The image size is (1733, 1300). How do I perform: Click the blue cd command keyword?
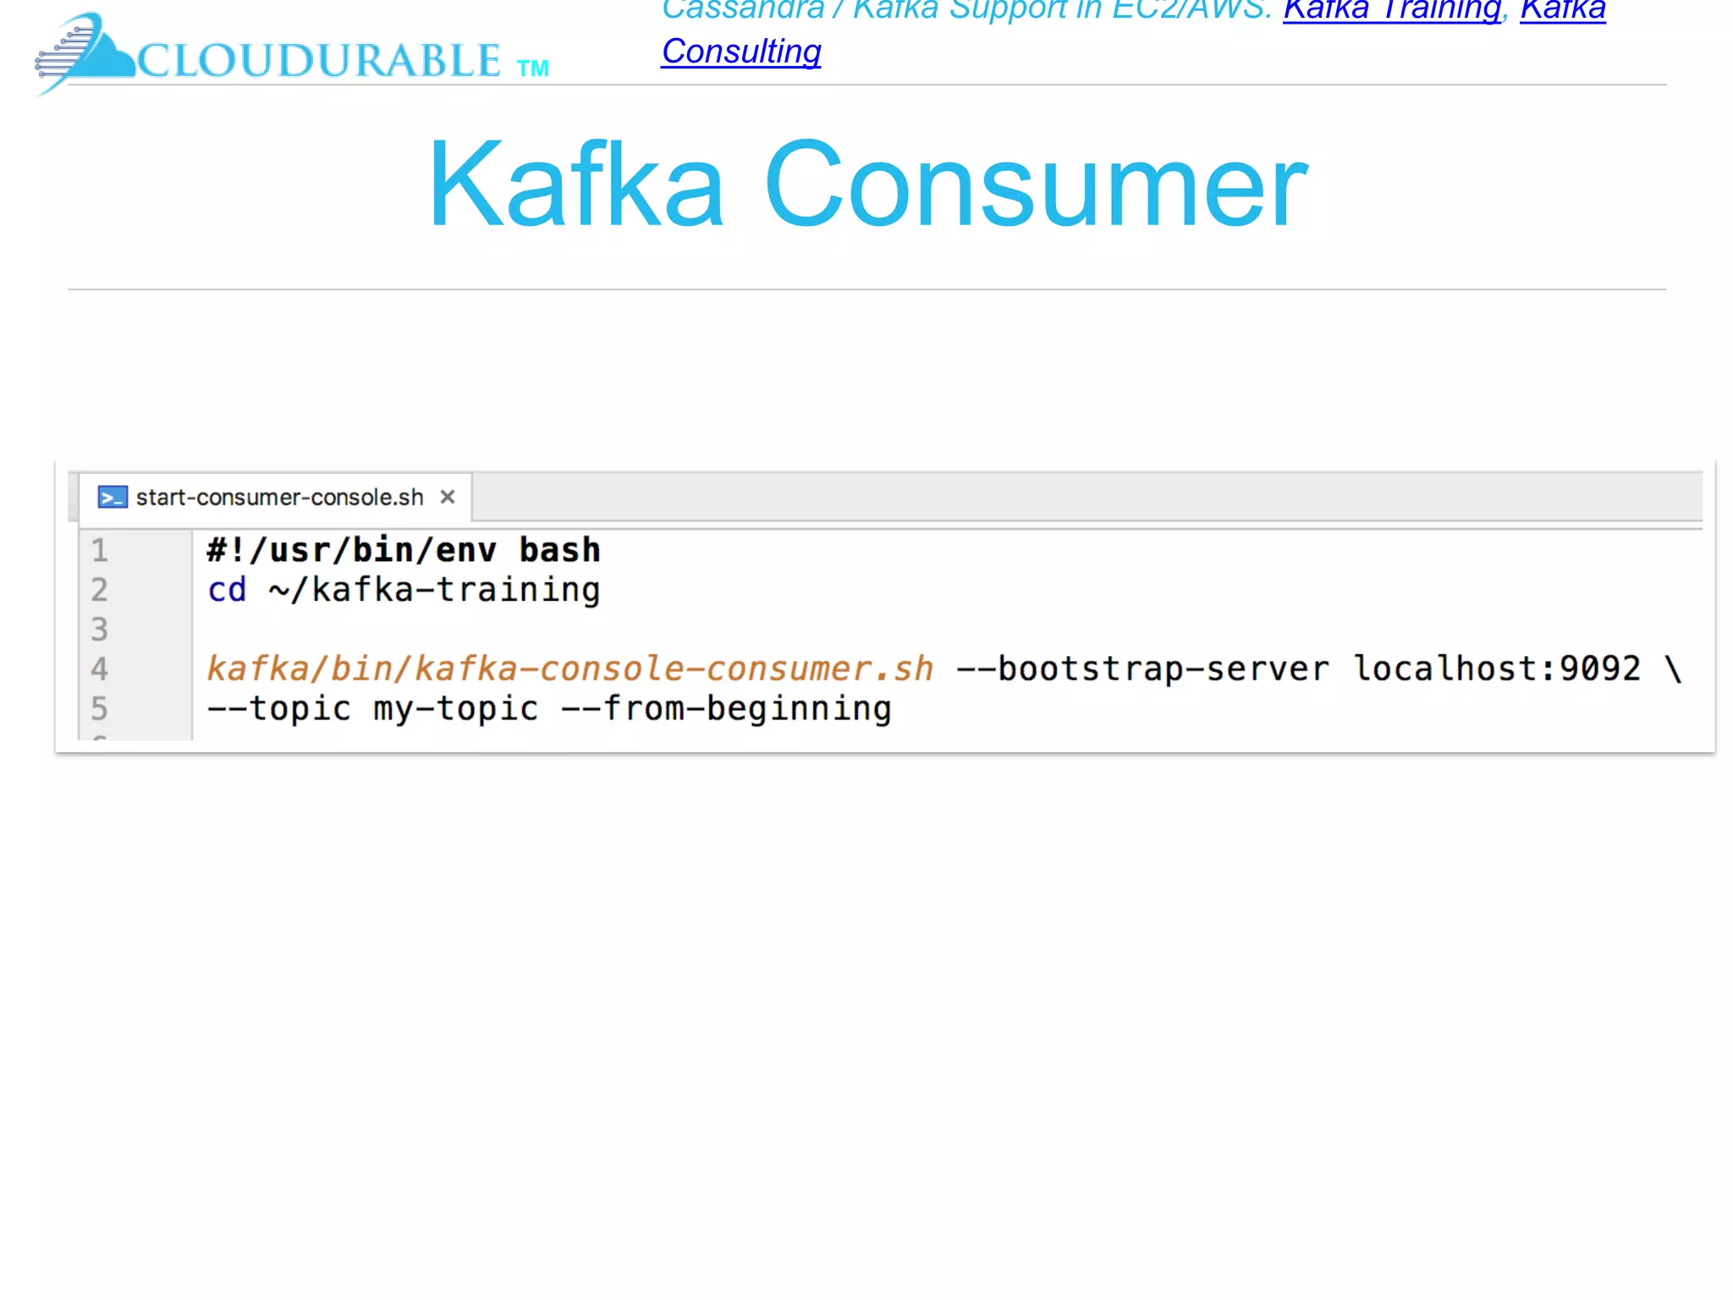click(x=227, y=590)
